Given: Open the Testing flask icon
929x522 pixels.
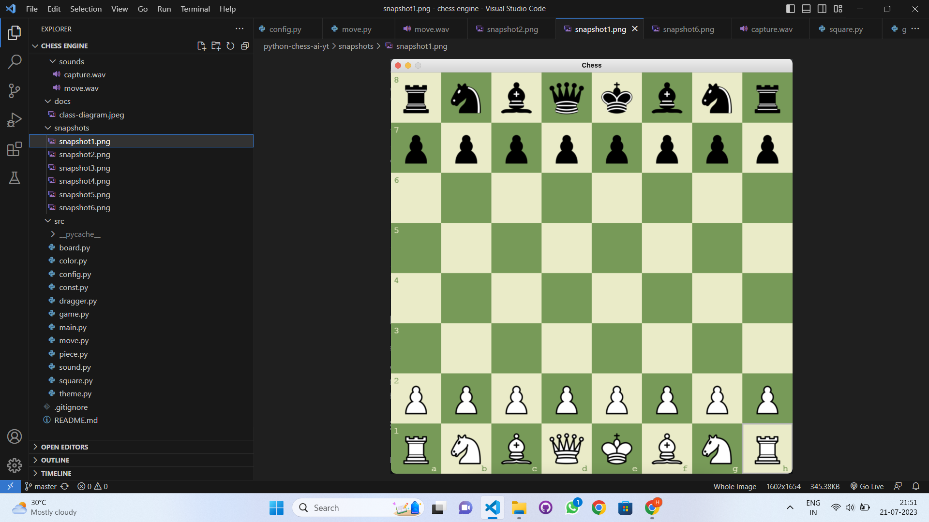Looking at the screenshot, I should point(15,178).
